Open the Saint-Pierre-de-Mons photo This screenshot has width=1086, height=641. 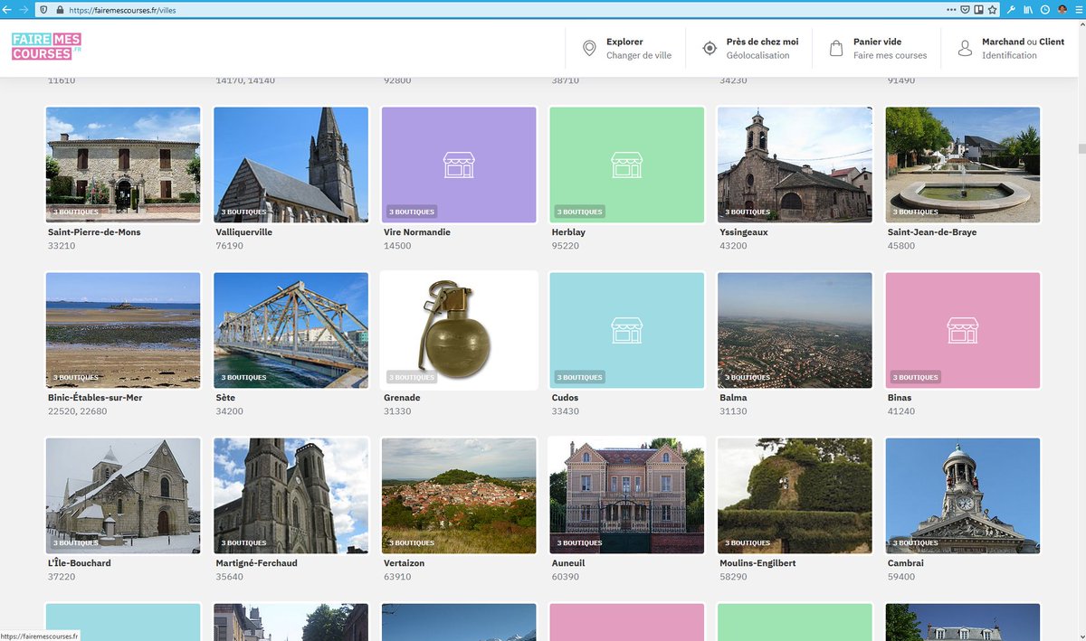tap(123, 165)
